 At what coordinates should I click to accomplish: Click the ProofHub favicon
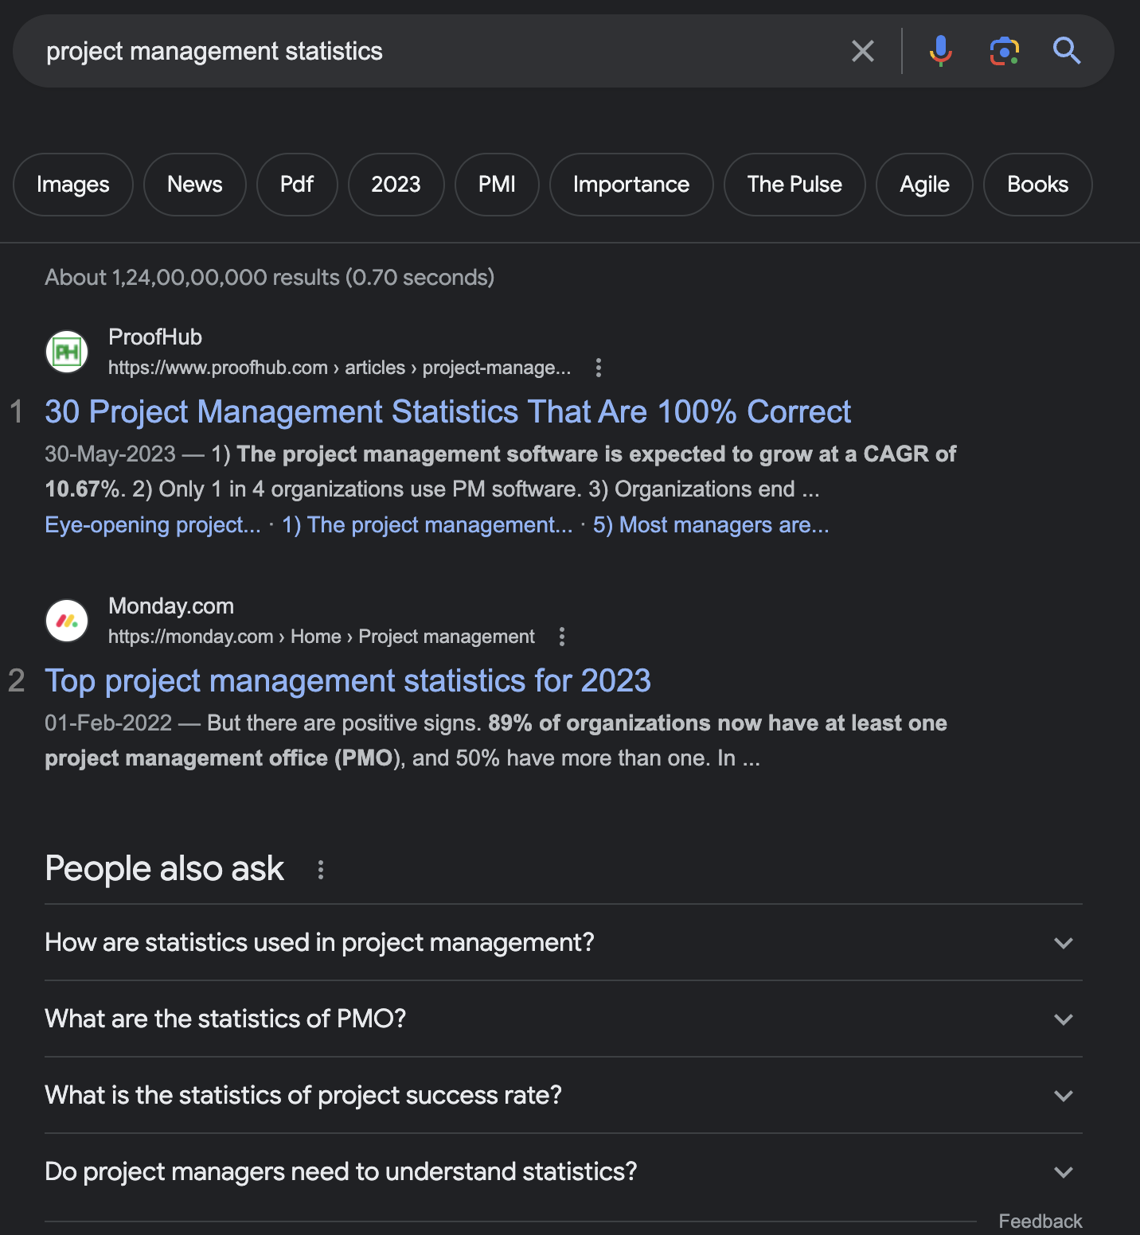pos(67,352)
